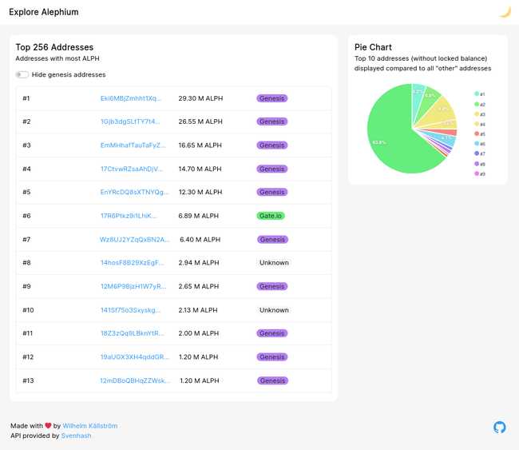
Task: Open address 17R6Ptxz9i1LhiK... at rank #6
Action: click(x=129, y=216)
